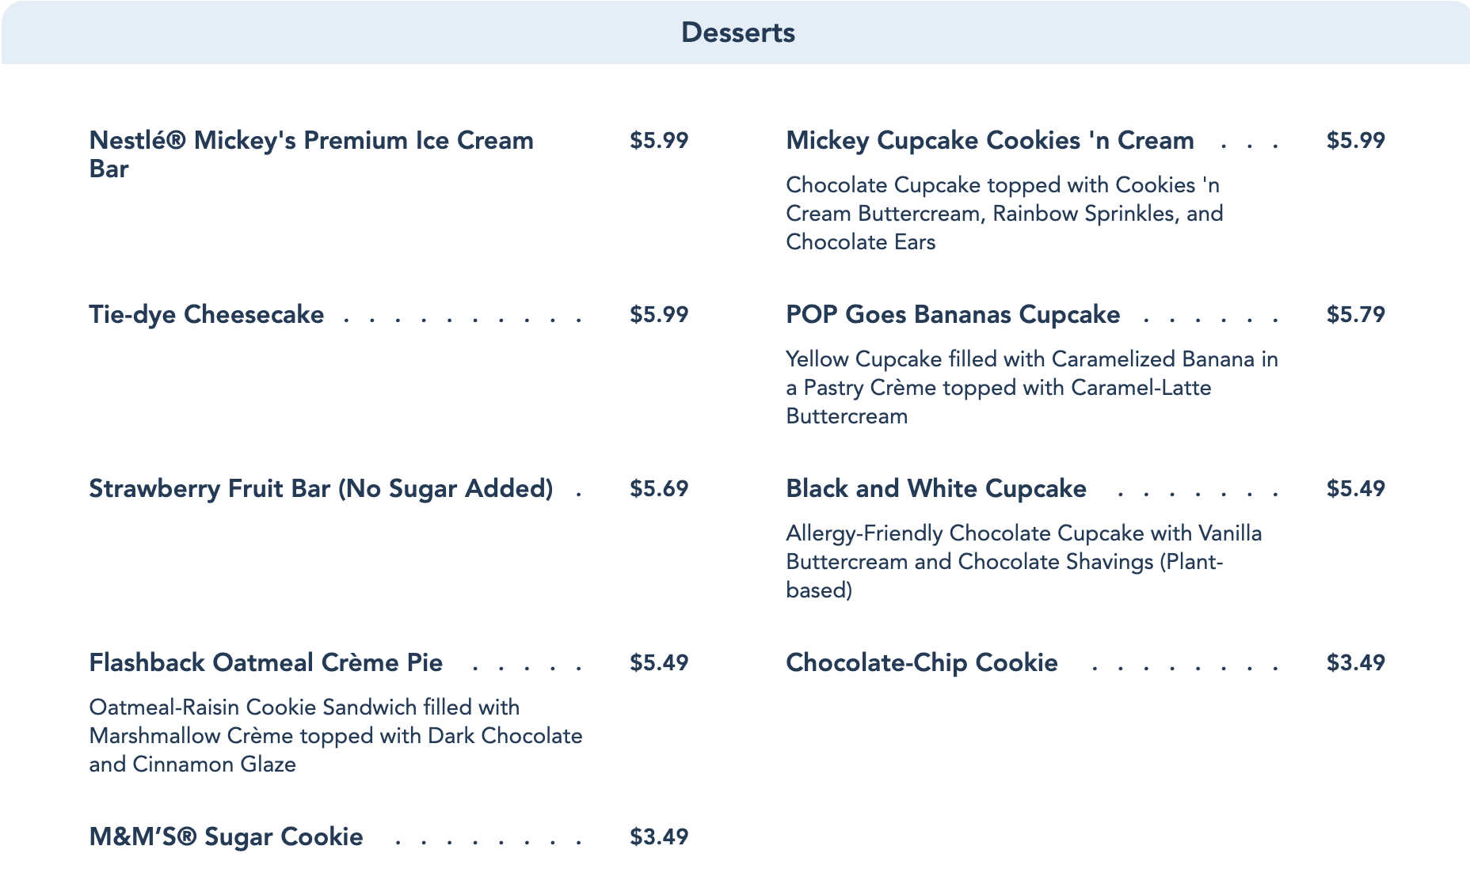Choose the Black and White Cupcake
Screen dimensions: 1470x880
pos(935,488)
